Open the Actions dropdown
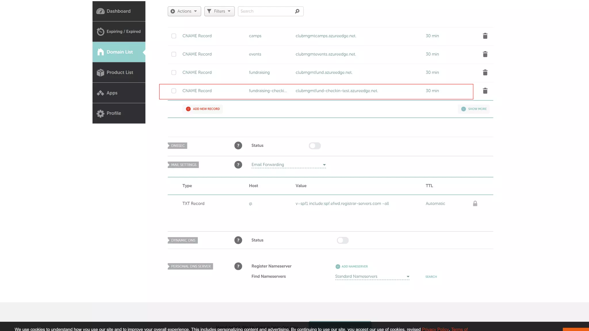This screenshot has width=589, height=331. click(x=184, y=11)
